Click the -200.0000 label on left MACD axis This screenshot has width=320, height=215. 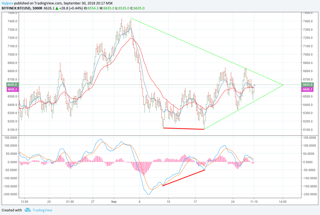[10, 194]
